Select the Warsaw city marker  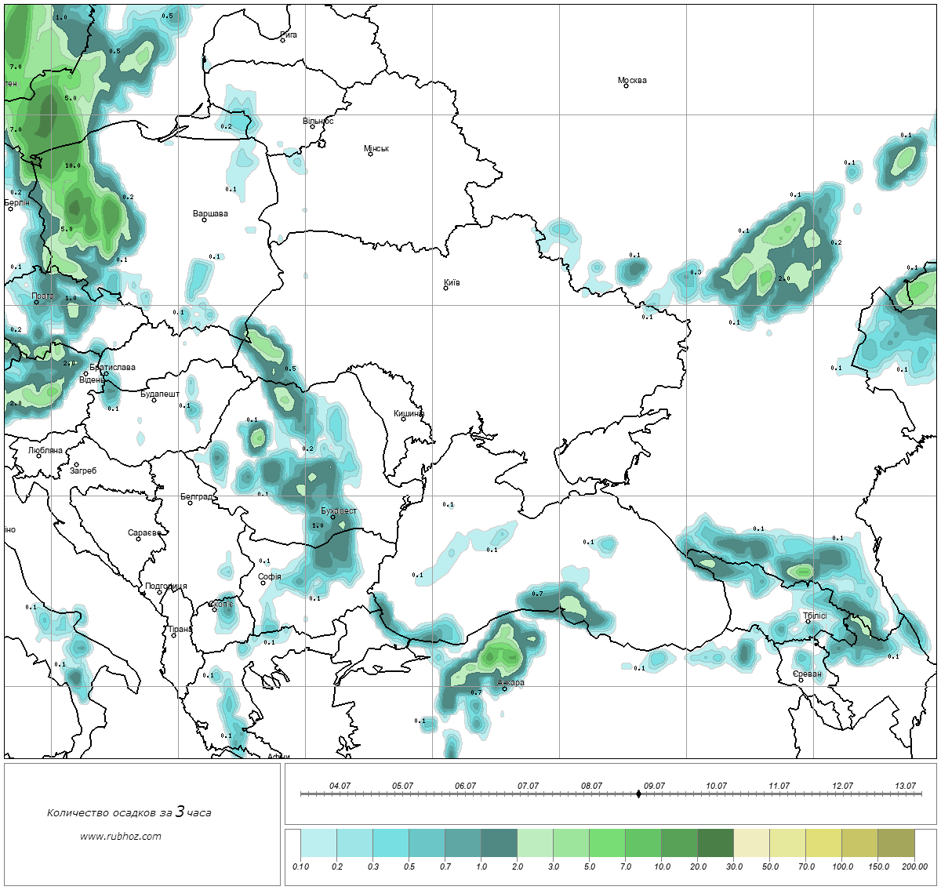point(205,220)
